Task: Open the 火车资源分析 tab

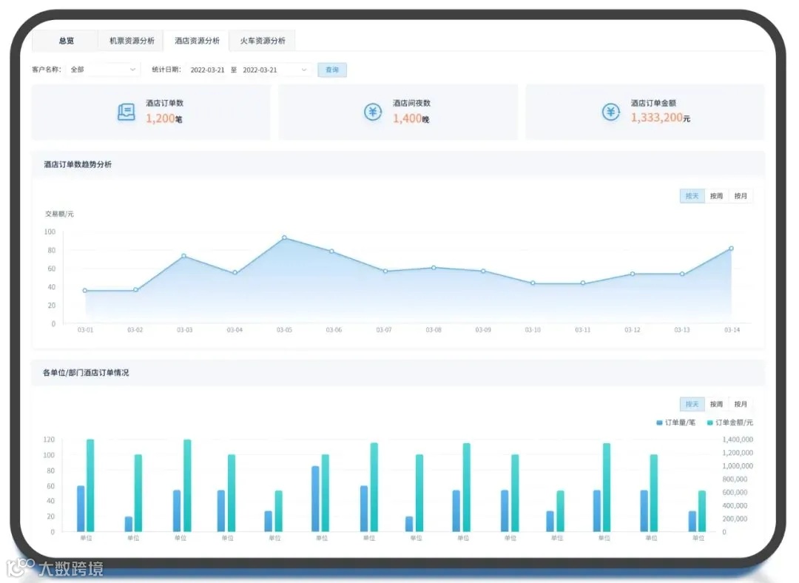Action: (263, 41)
